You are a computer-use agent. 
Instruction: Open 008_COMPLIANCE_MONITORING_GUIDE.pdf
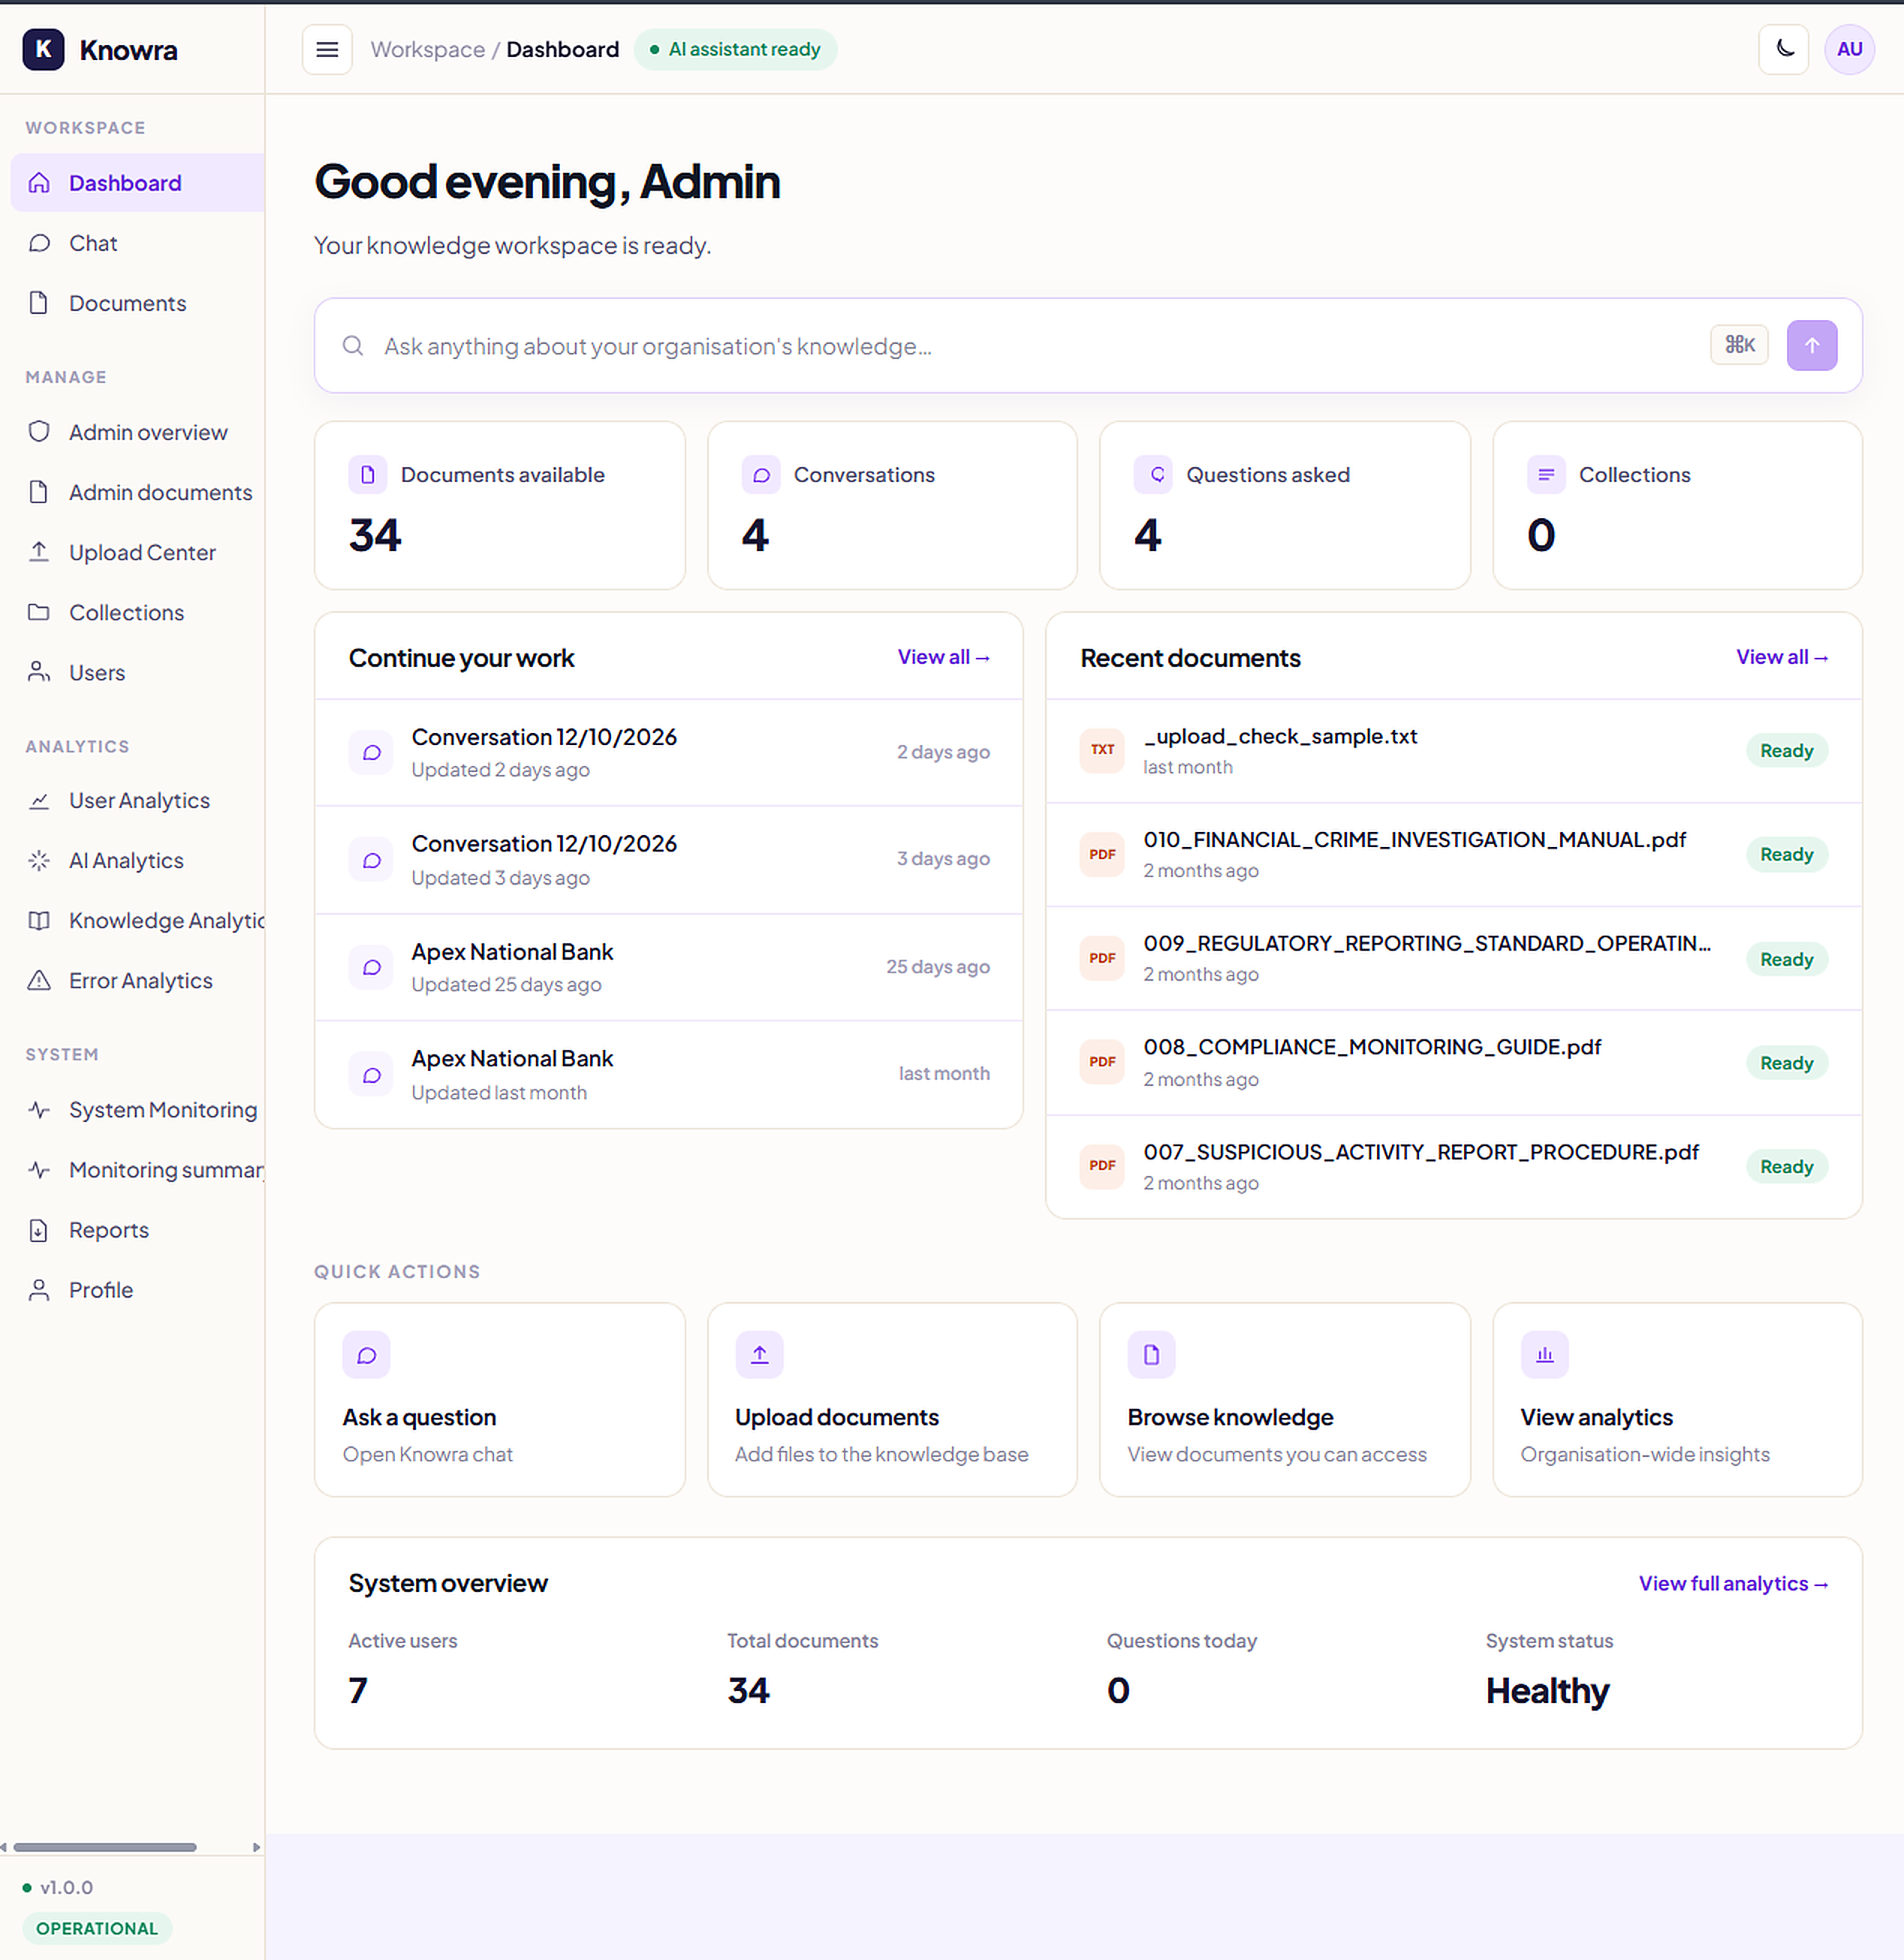1453,1062
